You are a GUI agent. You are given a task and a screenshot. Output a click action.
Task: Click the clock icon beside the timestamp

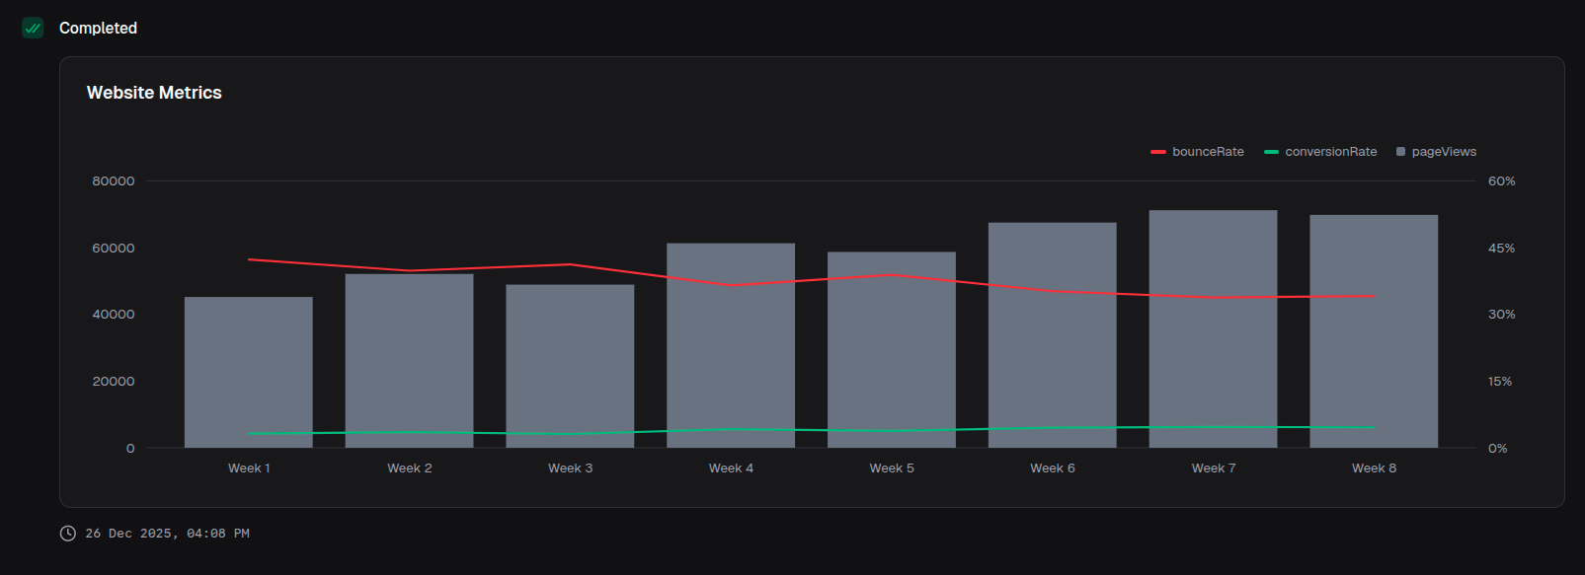[x=67, y=534]
